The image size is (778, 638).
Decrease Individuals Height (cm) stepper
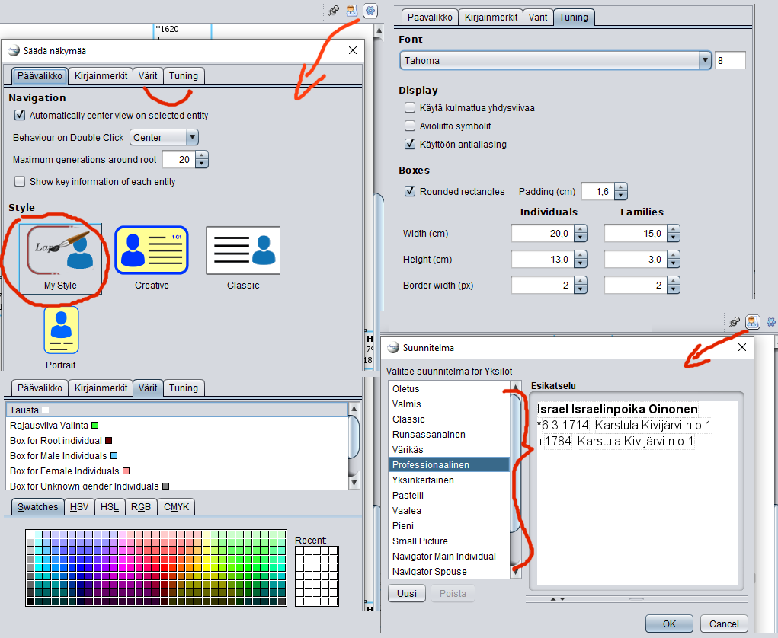click(581, 263)
